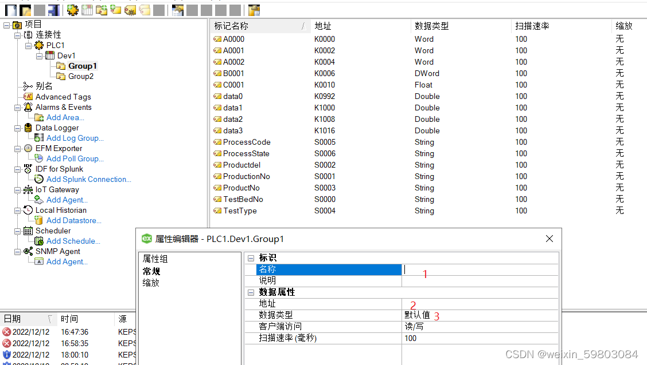Click the New Tag toolbar icon
The height and width of the screenshot is (365, 647).
[x=115, y=10]
